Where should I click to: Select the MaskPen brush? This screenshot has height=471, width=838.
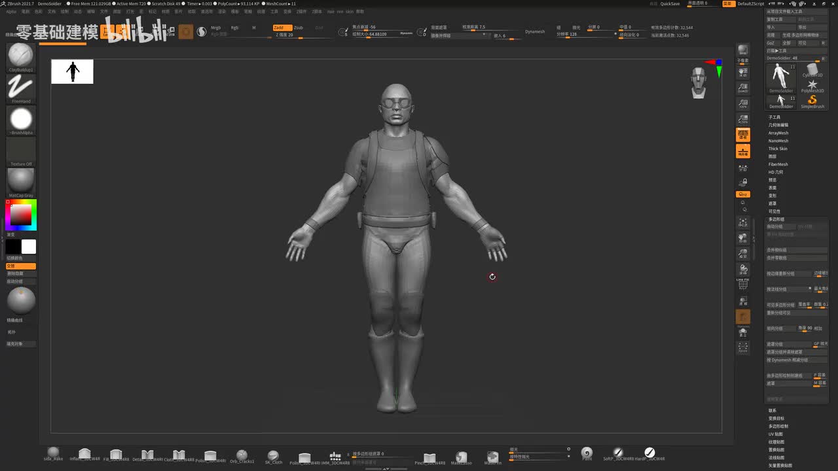(492, 458)
